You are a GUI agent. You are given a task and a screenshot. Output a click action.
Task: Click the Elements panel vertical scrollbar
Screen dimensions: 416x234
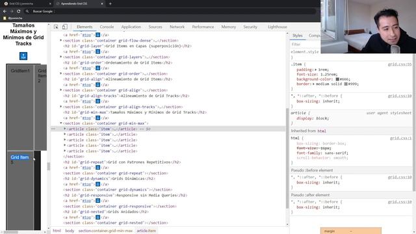click(287, 158)
